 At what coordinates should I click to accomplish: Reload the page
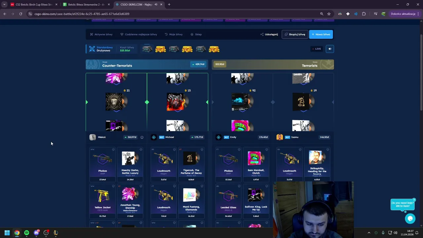coord(20,14)
